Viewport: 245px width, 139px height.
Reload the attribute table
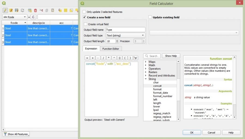(x=22, y=10)
